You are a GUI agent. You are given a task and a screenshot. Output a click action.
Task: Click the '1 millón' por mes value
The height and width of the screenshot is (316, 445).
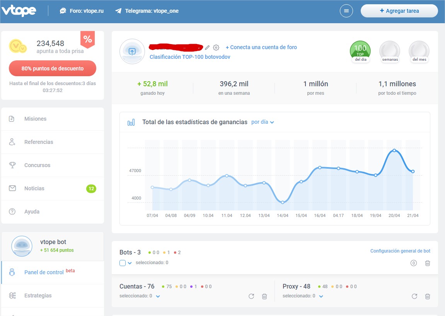(x=315, y=84)
